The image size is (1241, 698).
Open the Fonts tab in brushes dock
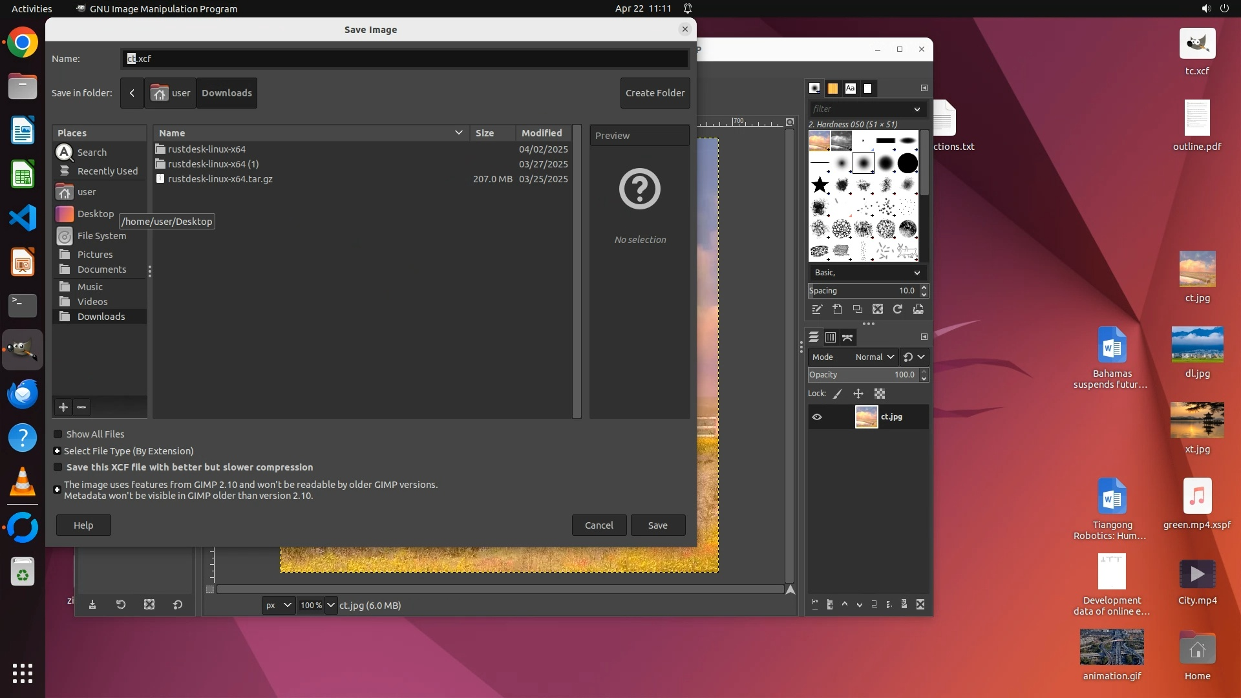point(851,89)
